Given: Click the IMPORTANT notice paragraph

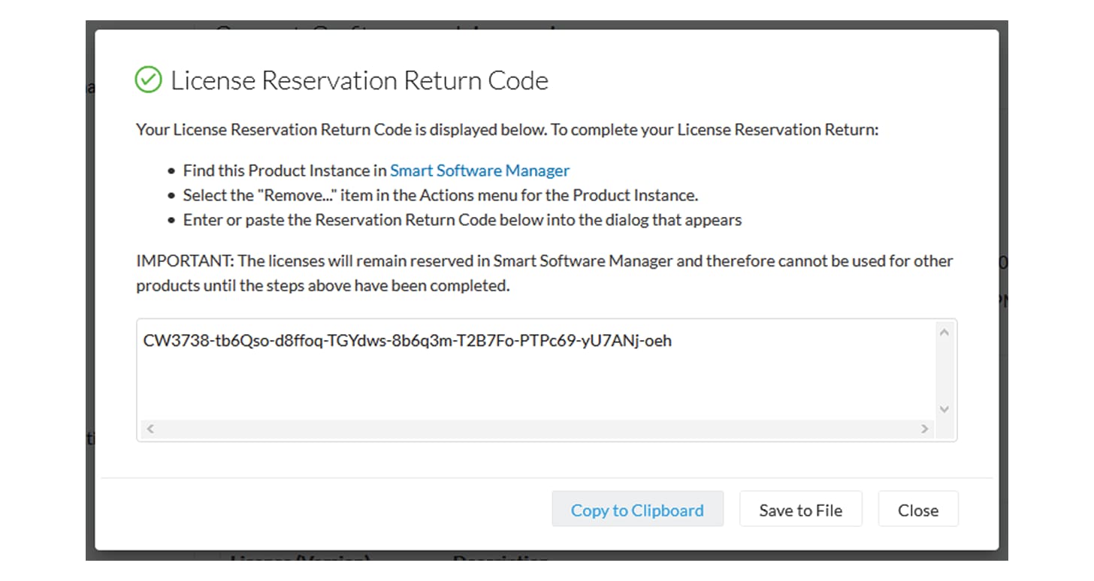Looking at the screenshot, I should pyautogui.click(x=545, y=273).
